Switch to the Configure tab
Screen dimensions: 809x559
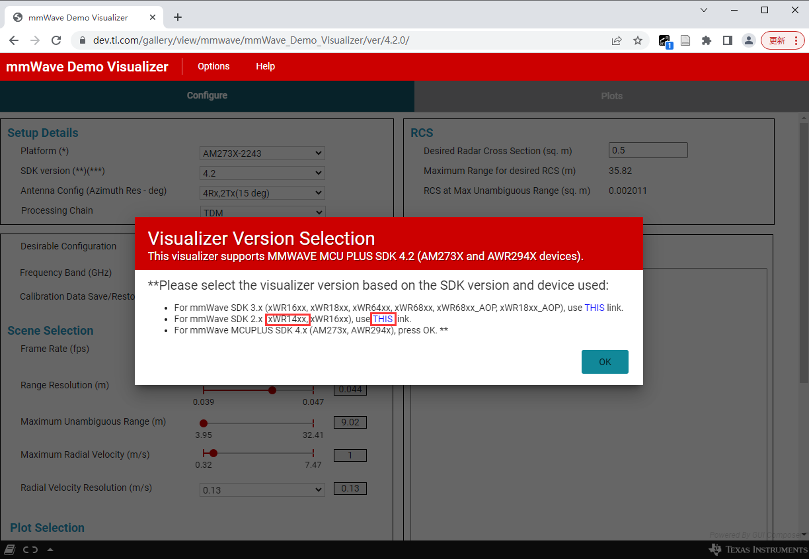click(207, 96)
